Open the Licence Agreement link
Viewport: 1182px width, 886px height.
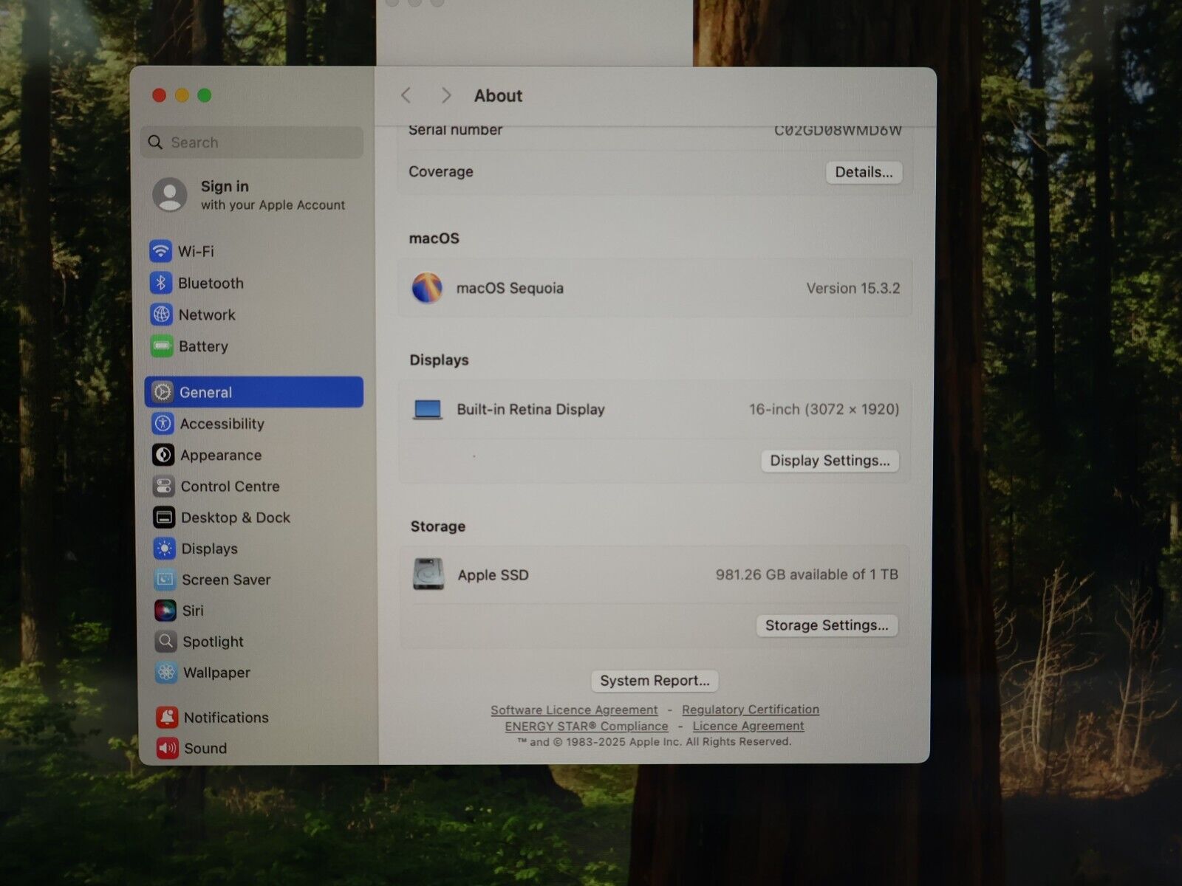click(x=748, y=726)
